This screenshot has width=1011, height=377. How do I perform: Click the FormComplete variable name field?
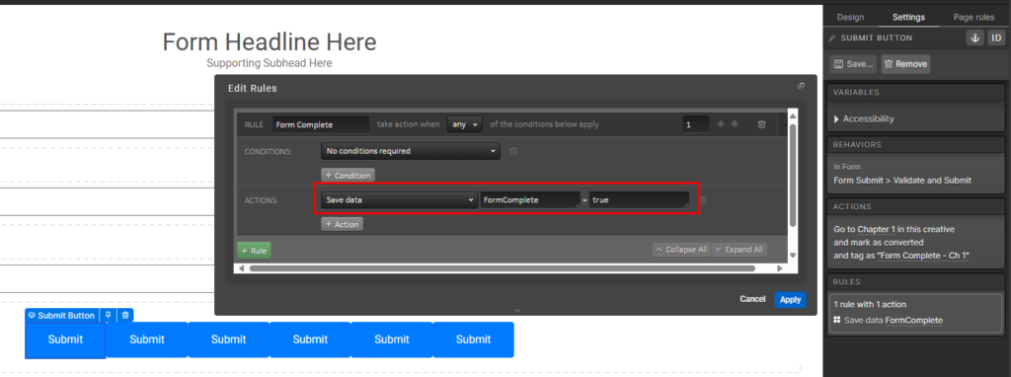[530, 200]
